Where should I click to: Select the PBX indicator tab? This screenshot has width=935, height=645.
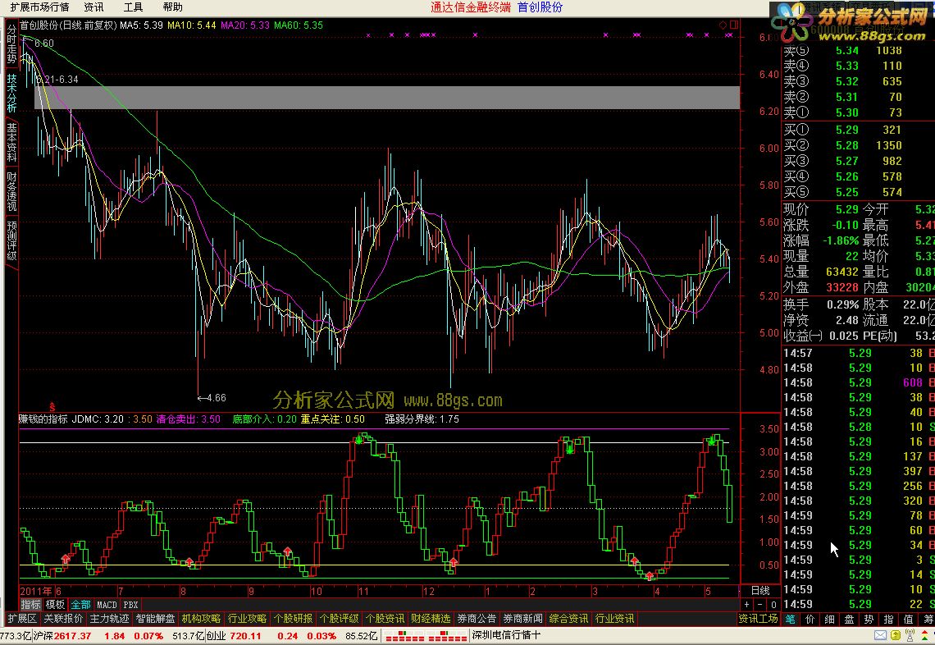tap(130, 605)
